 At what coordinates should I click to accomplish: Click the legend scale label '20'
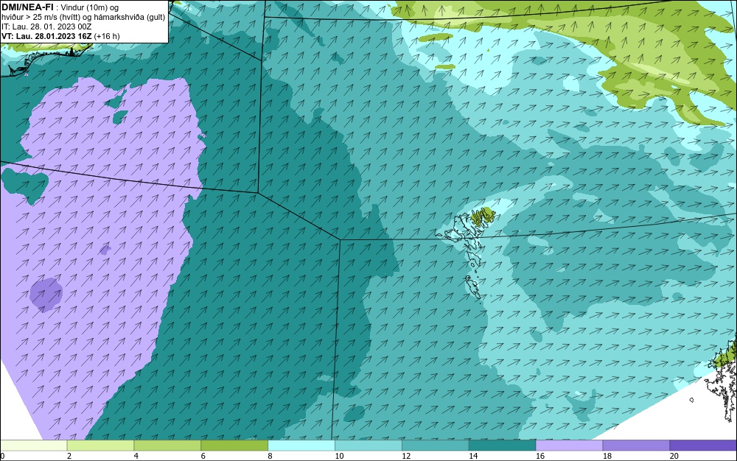[x=674, y=456]
